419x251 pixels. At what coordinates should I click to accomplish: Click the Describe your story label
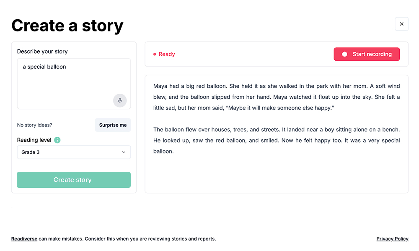point(42,51)
